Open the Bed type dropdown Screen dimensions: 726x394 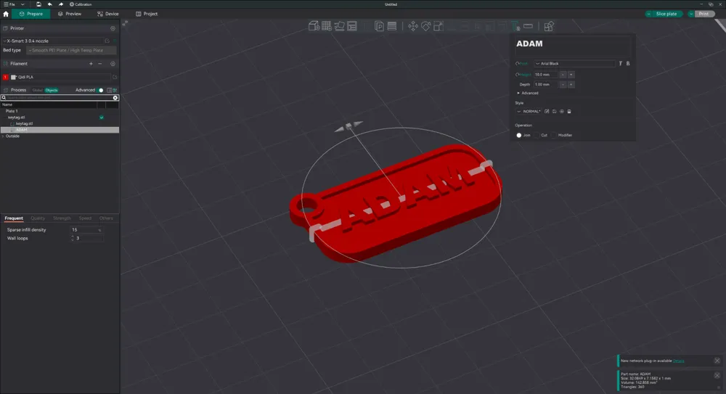point(71,50)
